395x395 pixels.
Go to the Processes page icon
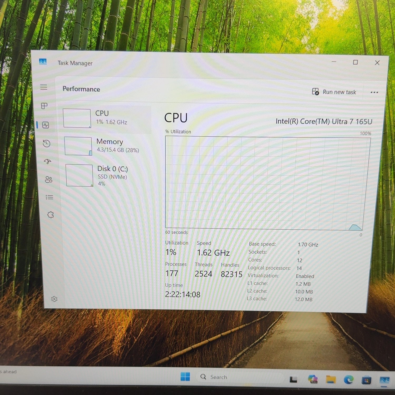[x=44, y=106]
